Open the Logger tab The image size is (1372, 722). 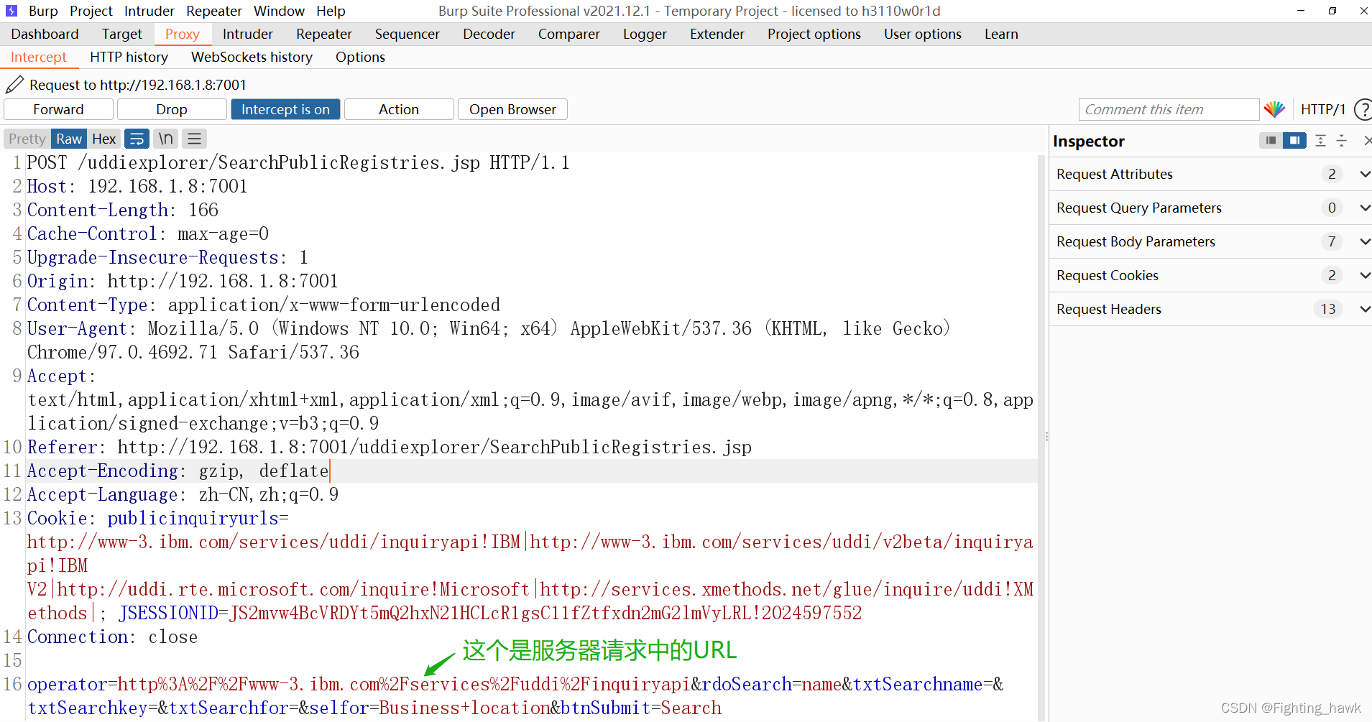(x=645, y=34)
